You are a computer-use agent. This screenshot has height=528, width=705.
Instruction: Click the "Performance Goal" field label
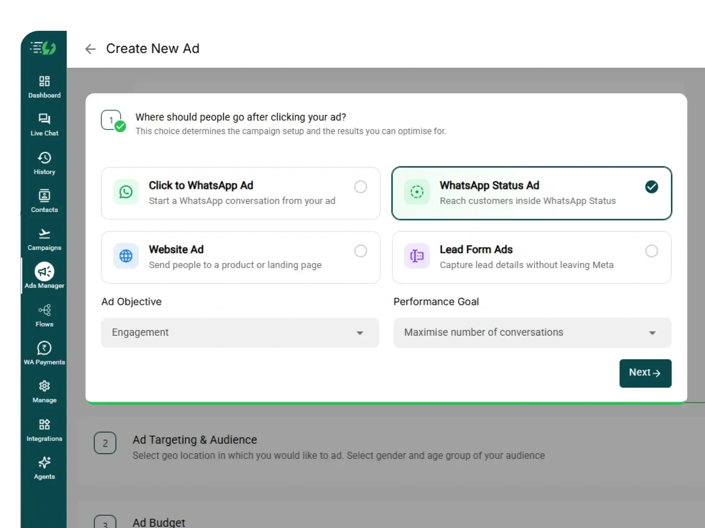tap(436, 302)
